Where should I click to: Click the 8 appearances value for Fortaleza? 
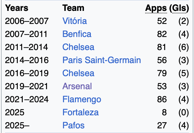point(164,112)
